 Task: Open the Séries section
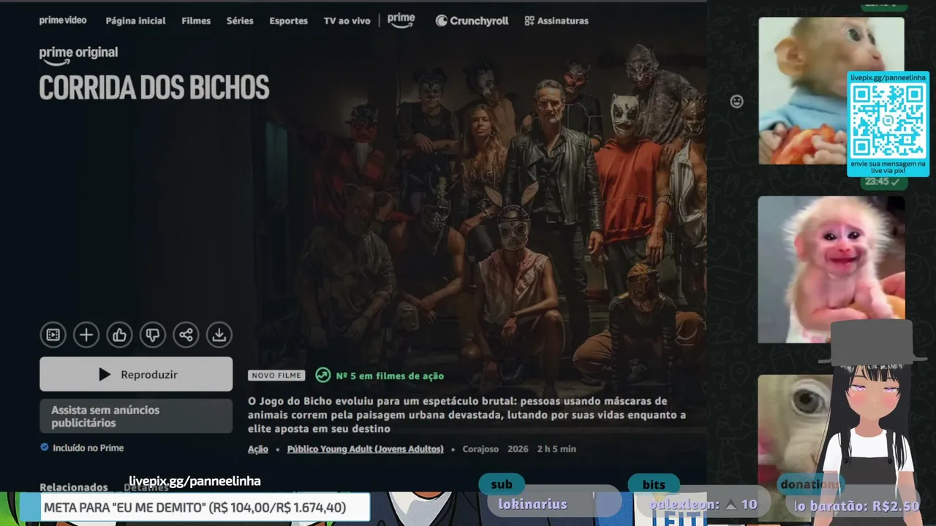click(240, 20)
